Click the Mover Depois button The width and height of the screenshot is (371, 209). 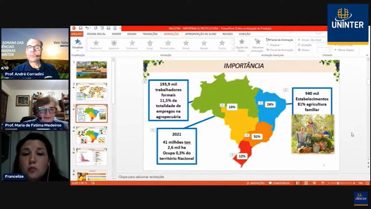[345, 50]
